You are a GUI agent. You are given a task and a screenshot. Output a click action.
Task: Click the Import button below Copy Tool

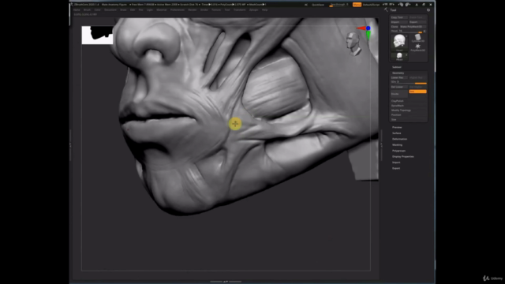(x=399, y=22)
